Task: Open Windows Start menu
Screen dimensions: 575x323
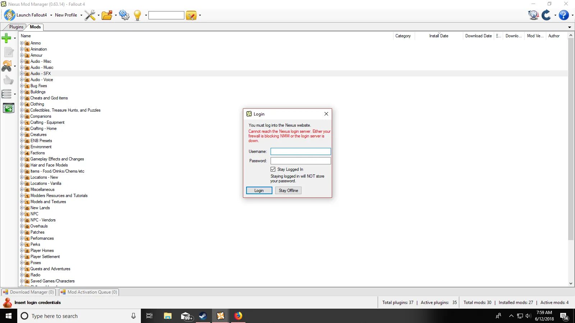Action: click(x=9, y=316)
